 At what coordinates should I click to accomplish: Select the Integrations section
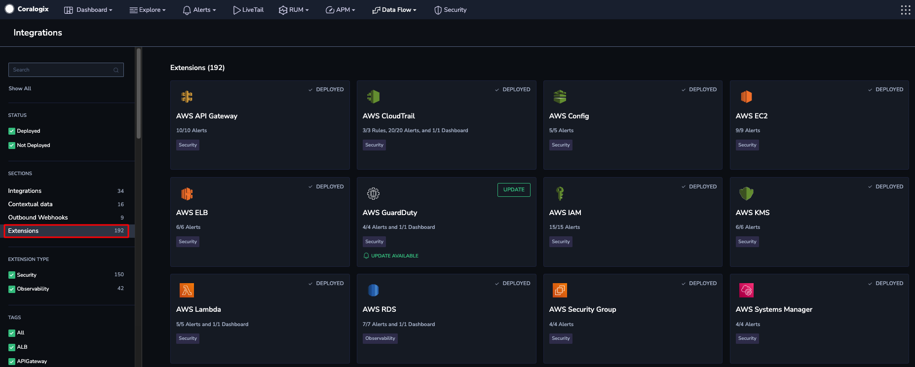coord(66,191)
